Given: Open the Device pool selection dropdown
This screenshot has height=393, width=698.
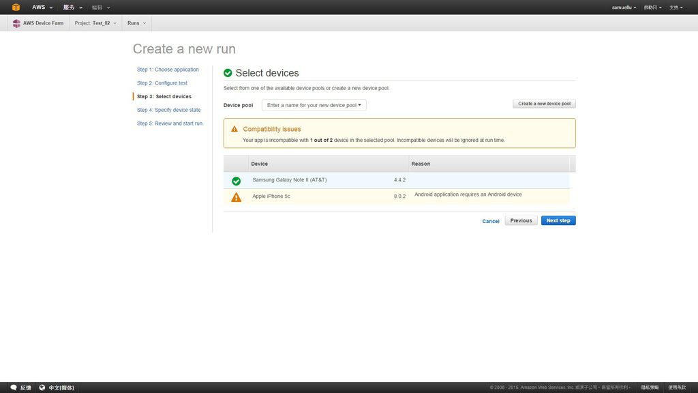Looking at the screenshot, I should (x=314, y=105).
